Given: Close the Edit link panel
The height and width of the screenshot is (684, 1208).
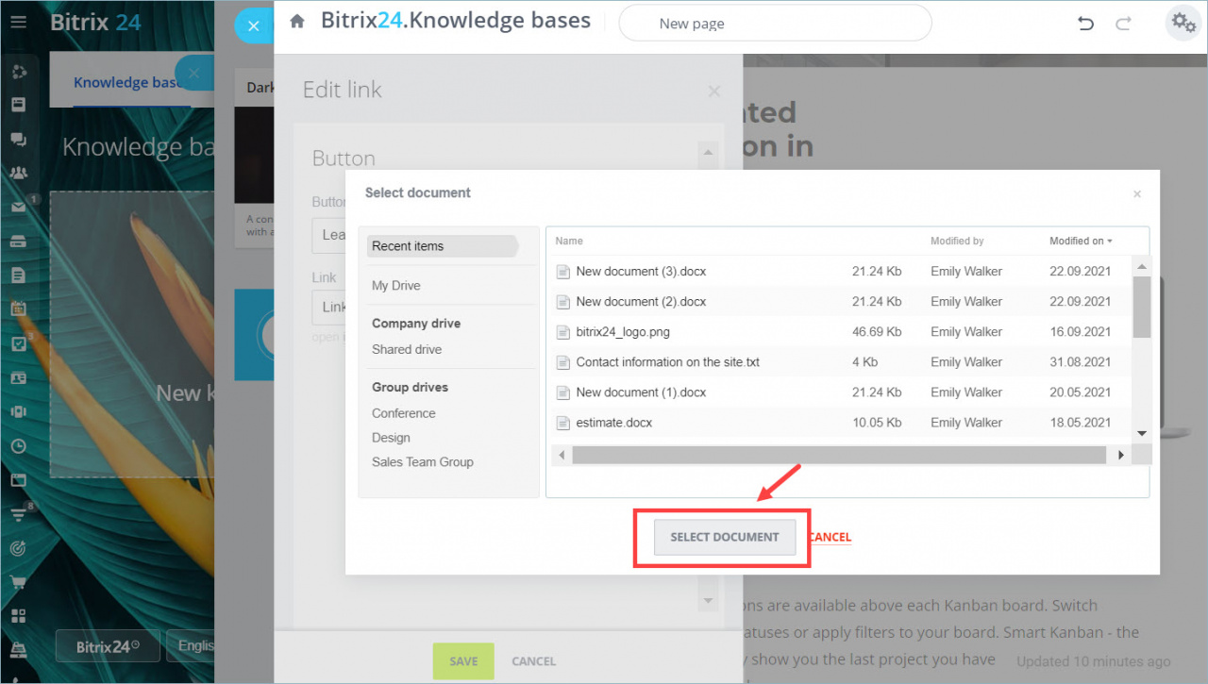Looking at the screenshot, I should click(714, 92).
